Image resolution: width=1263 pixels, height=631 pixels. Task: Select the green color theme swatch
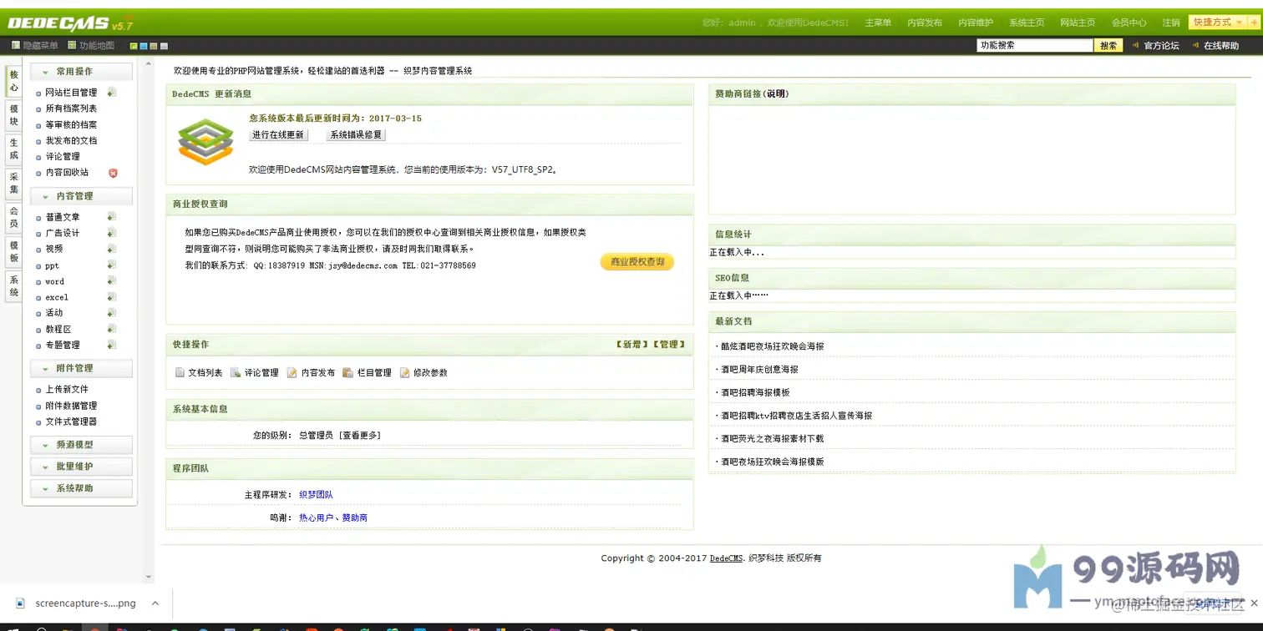point(134,46)
